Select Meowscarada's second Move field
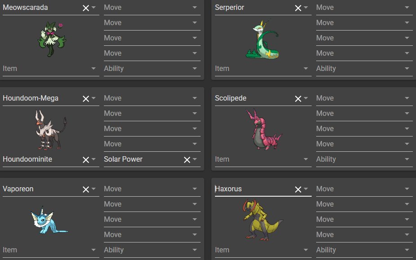The width and height of the screenshot is (416, 260). tap(152, 23)
